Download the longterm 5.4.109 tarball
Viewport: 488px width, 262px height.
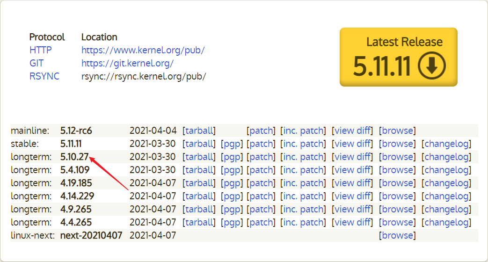[199, 170]
